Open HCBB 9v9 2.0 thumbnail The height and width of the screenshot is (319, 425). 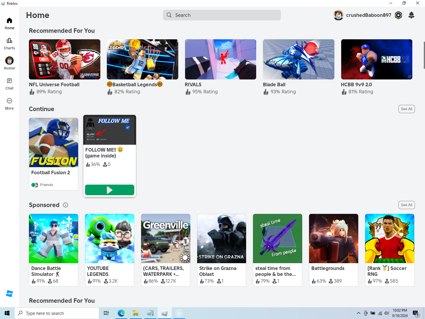pos(377,59)
